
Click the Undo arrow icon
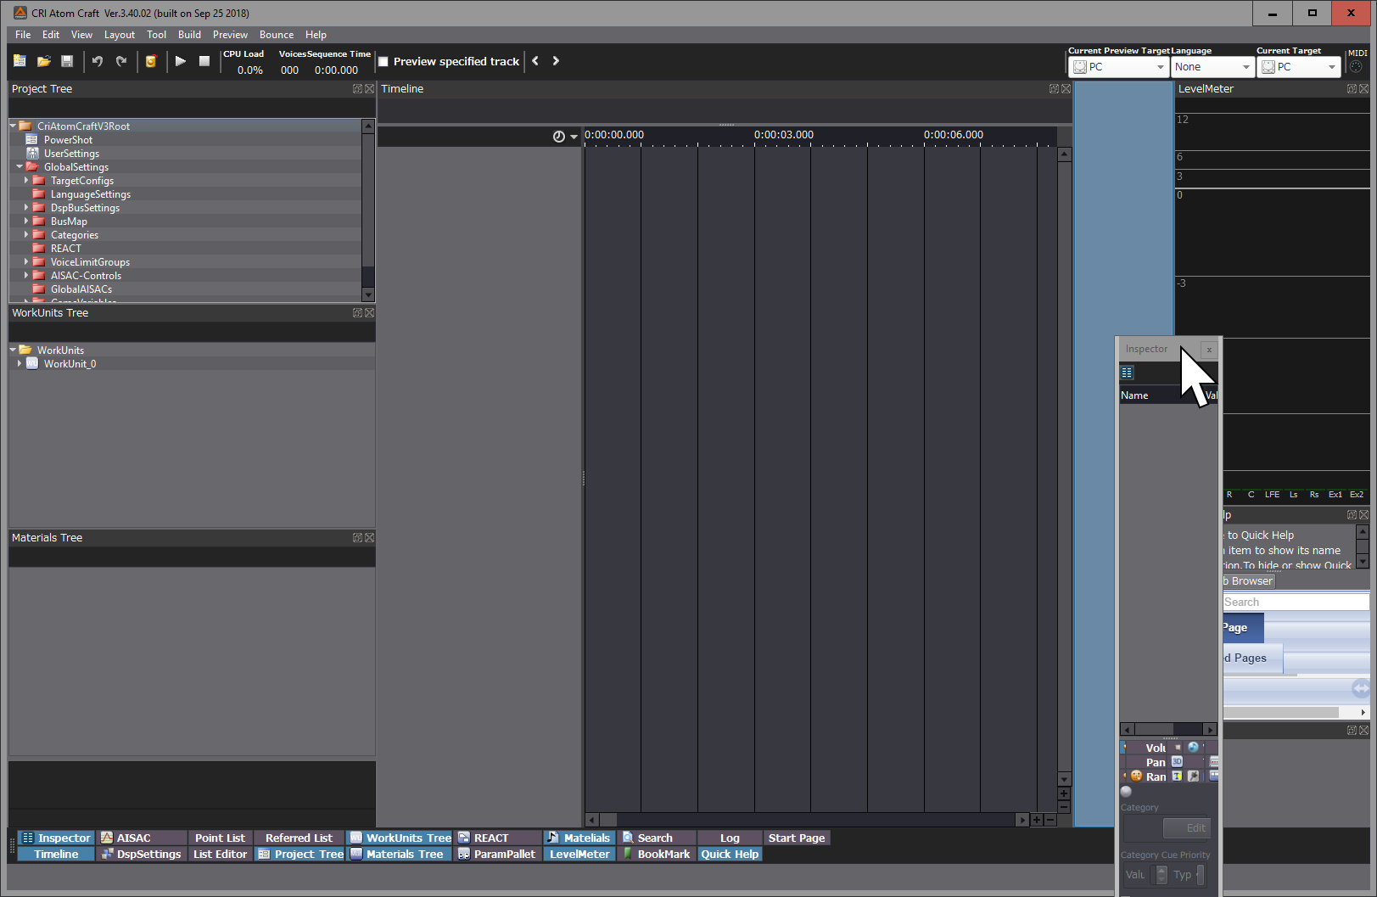coord(98,61)
